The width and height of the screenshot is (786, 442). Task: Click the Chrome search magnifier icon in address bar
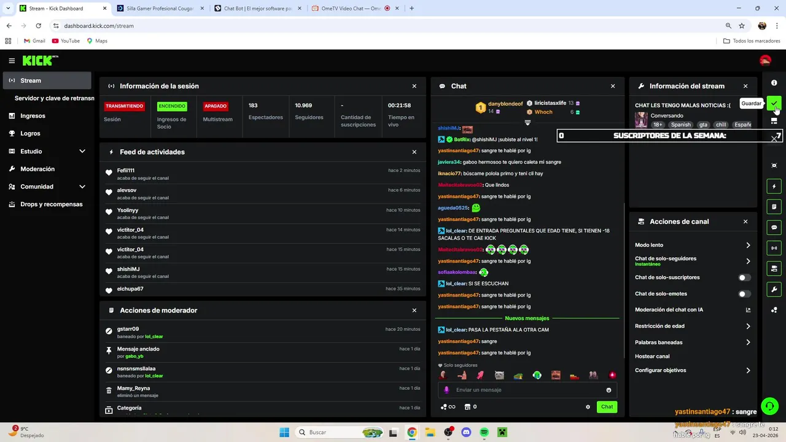(x=728, y=26)
